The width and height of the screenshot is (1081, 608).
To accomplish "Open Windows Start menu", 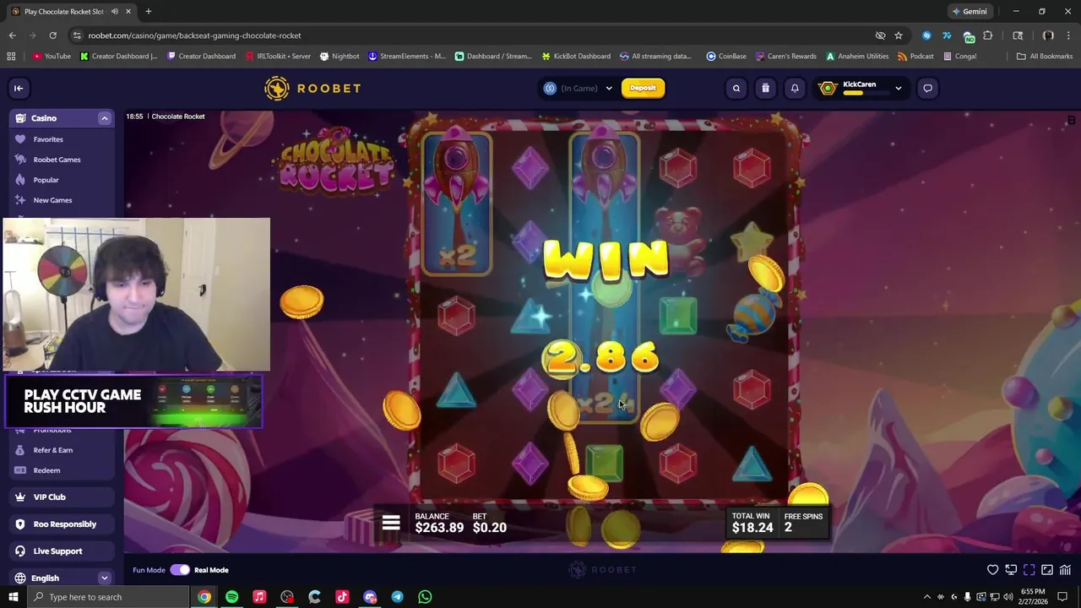I will 13,597.
